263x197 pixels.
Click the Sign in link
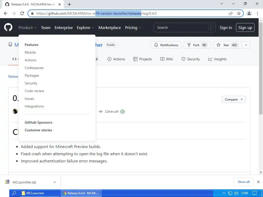226,28
